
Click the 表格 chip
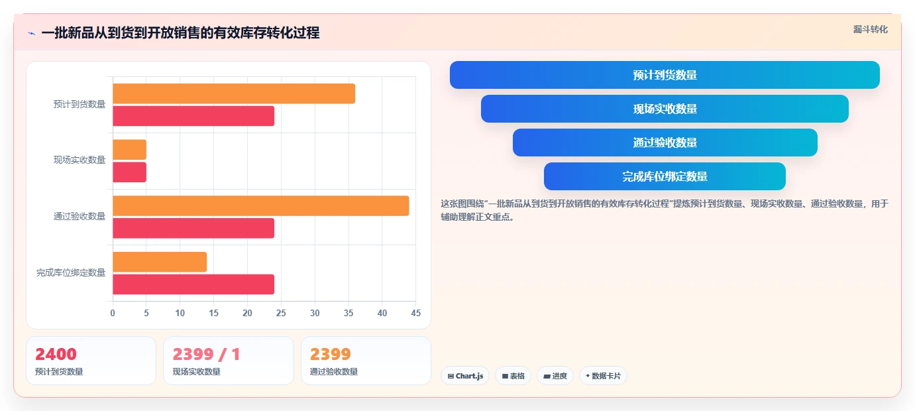pos(513,376)
